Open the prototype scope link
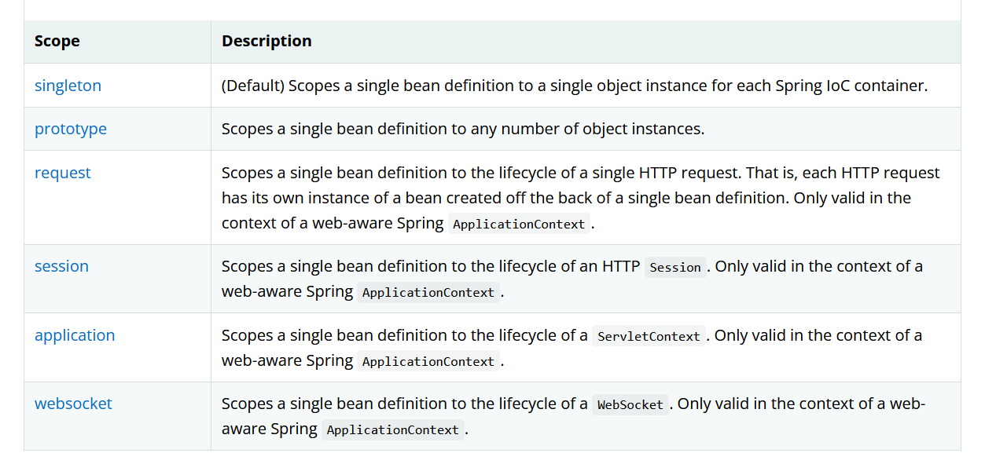996x464 pixels. (71, 129)
